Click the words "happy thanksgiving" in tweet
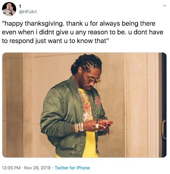Viewport: 170px width, 174px height. tap(33, 24)
